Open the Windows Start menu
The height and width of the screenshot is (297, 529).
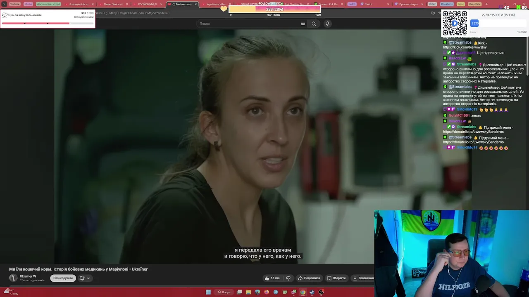point(208,292)
